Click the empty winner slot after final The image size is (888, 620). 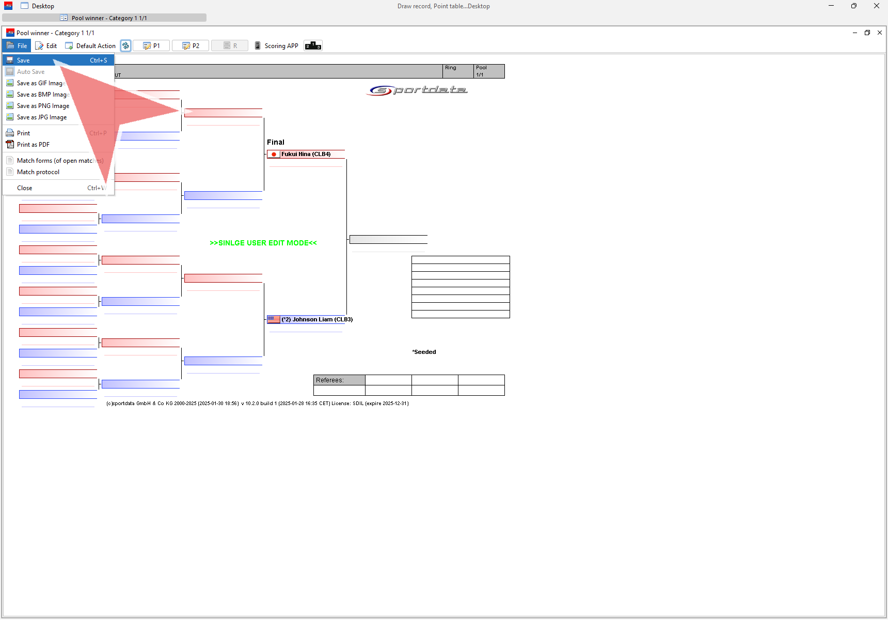coord(388,239)
